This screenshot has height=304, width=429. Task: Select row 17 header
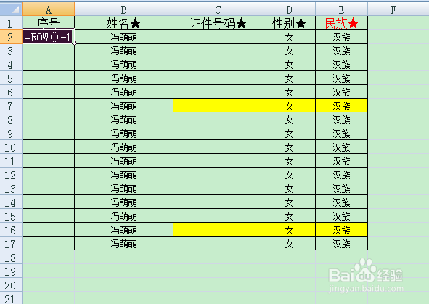click(x=11, y=244)
